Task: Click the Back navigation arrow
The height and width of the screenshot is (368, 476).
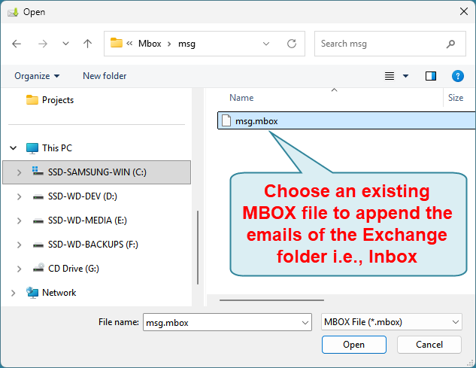Action: pyautogui.click(x=17, y=44)
